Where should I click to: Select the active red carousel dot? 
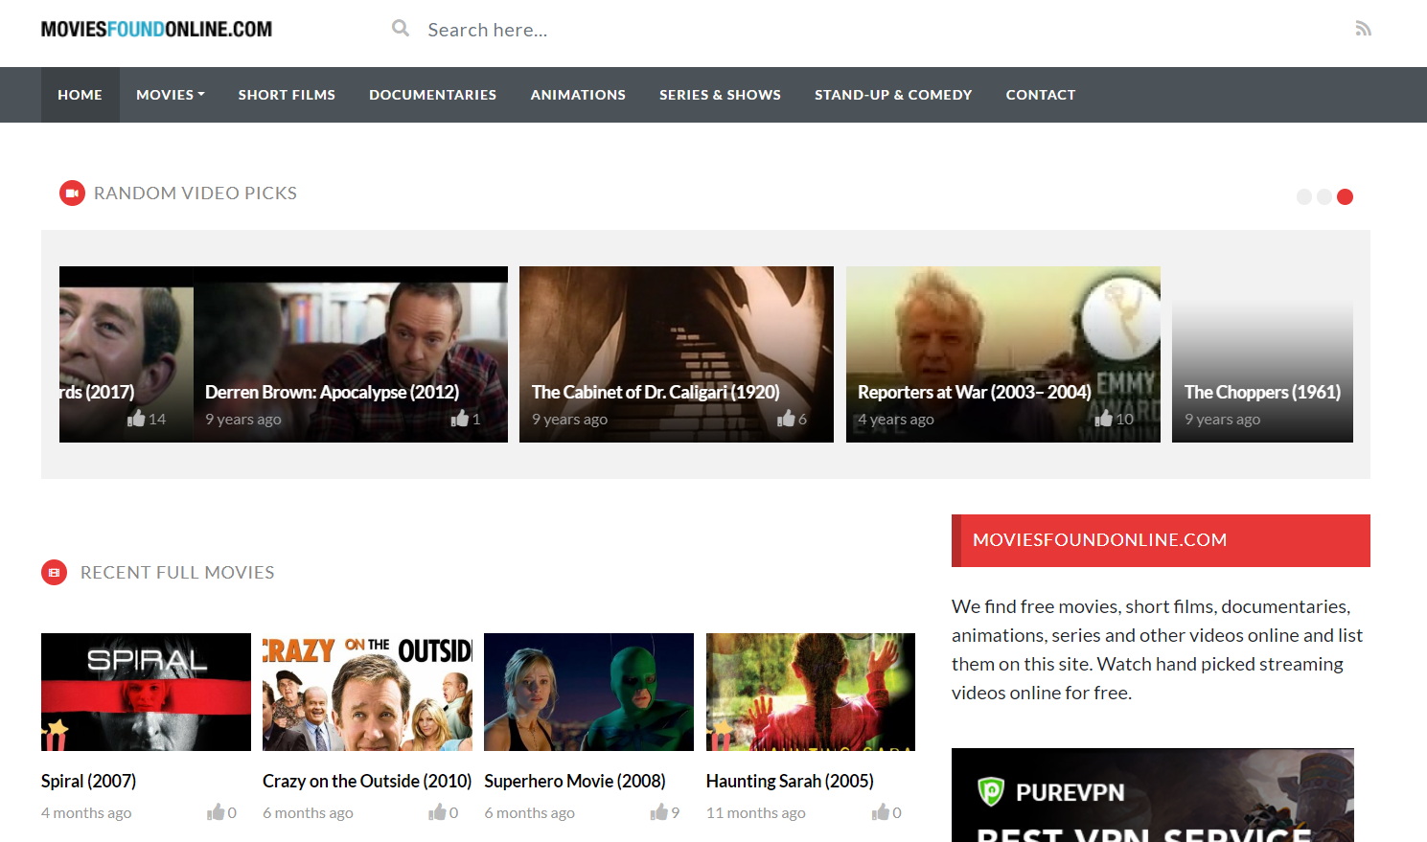[x=1345, y=196]
